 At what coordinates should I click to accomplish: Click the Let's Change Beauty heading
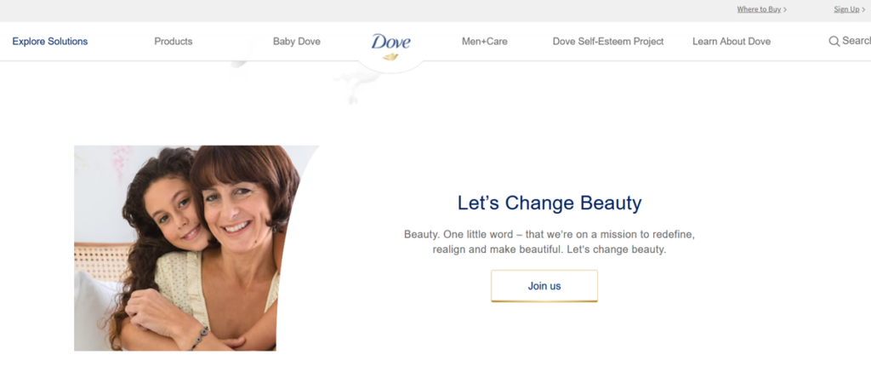(549, 203)
